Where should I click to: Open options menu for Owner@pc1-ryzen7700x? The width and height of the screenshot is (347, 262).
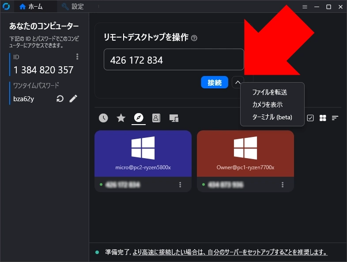click(x=283, y=185)
